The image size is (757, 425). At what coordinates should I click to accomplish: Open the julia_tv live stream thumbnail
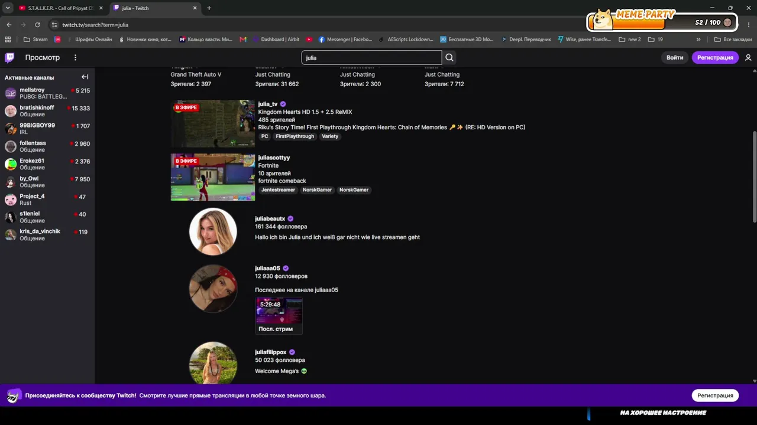point(213,123)
